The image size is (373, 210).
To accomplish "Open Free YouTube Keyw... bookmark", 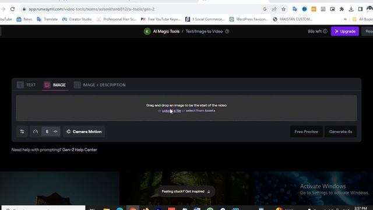I will point(161,19).
